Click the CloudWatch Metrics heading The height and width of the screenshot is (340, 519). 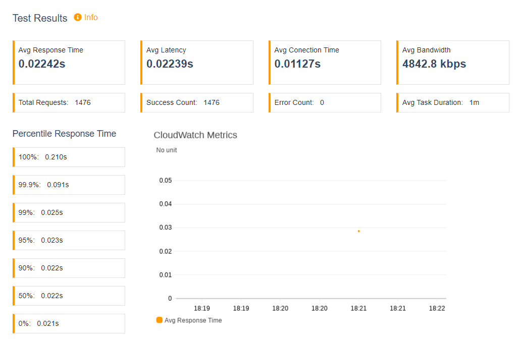(x=195, y=135)
